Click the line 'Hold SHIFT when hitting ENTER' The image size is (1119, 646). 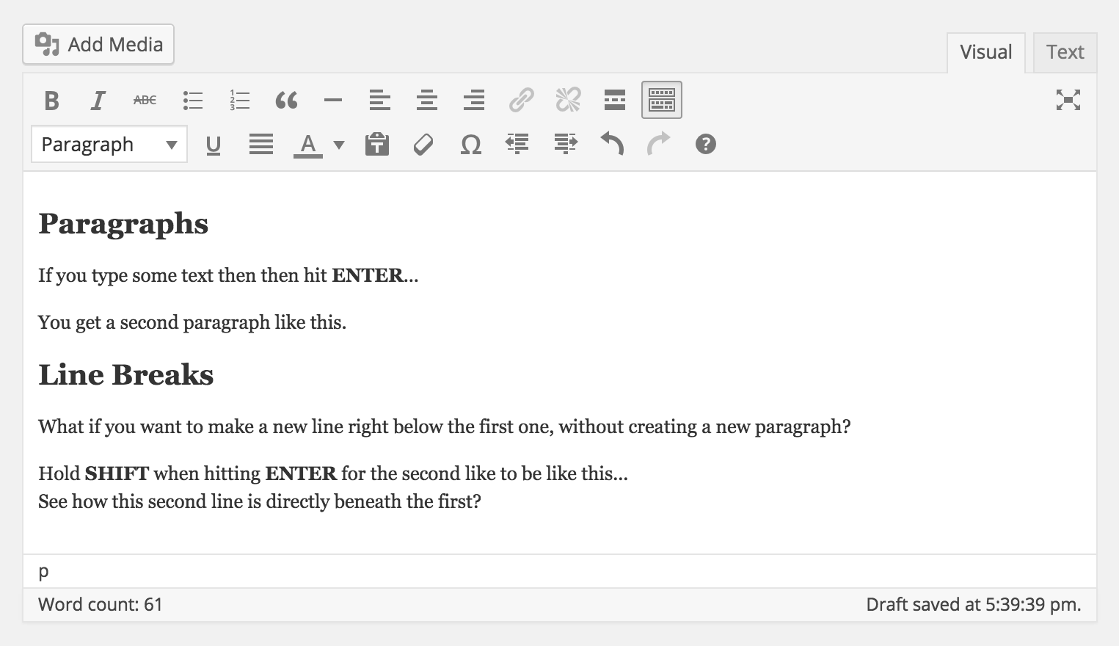tap(333, 473)
